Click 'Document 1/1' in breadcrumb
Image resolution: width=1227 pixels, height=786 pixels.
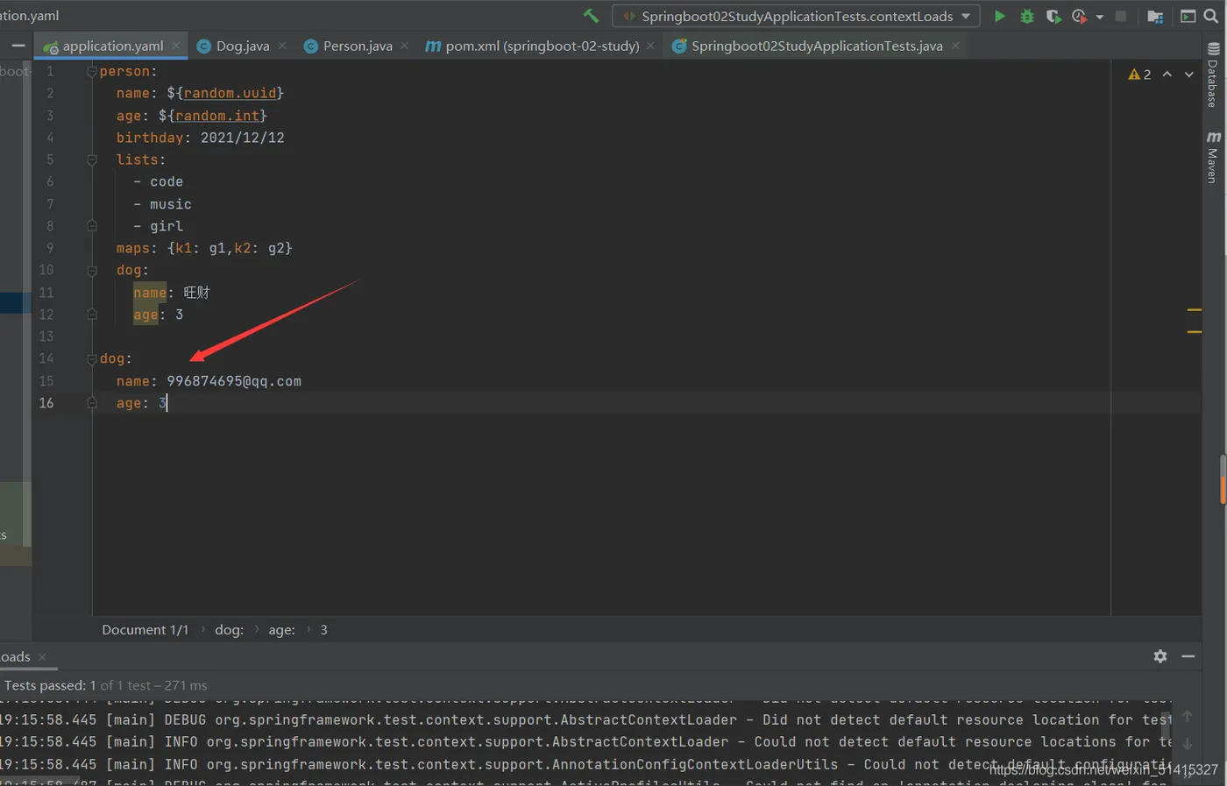pyautogui.click(x=145, y=630)
